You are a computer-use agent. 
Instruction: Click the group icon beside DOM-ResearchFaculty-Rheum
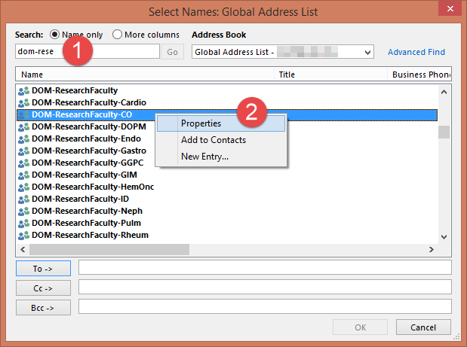tap(23, 235)
